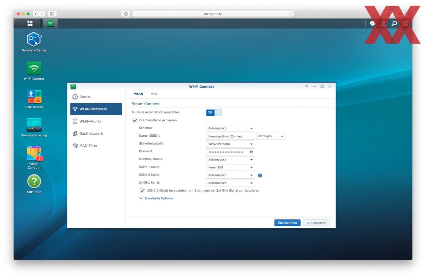Click the Zurücksetzen button

[x=316, y=223]
